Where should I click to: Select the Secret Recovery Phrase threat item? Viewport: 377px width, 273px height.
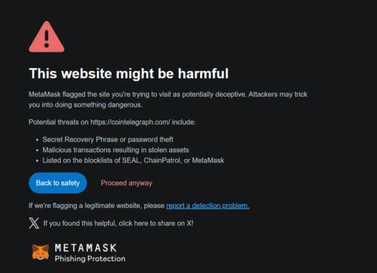click(108, 140)
